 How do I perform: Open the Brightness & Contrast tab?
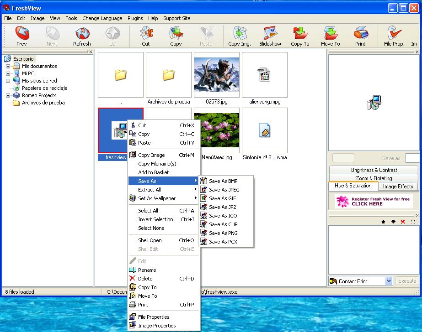point(374,170)
